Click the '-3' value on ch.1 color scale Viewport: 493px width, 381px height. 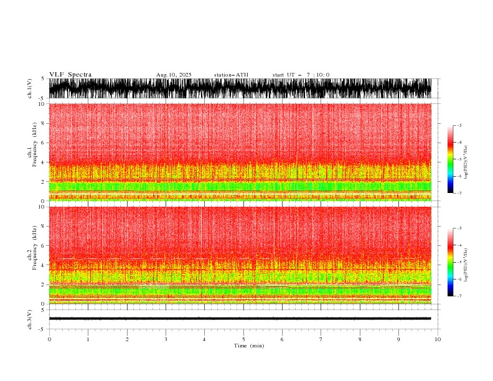pos(459,125)
